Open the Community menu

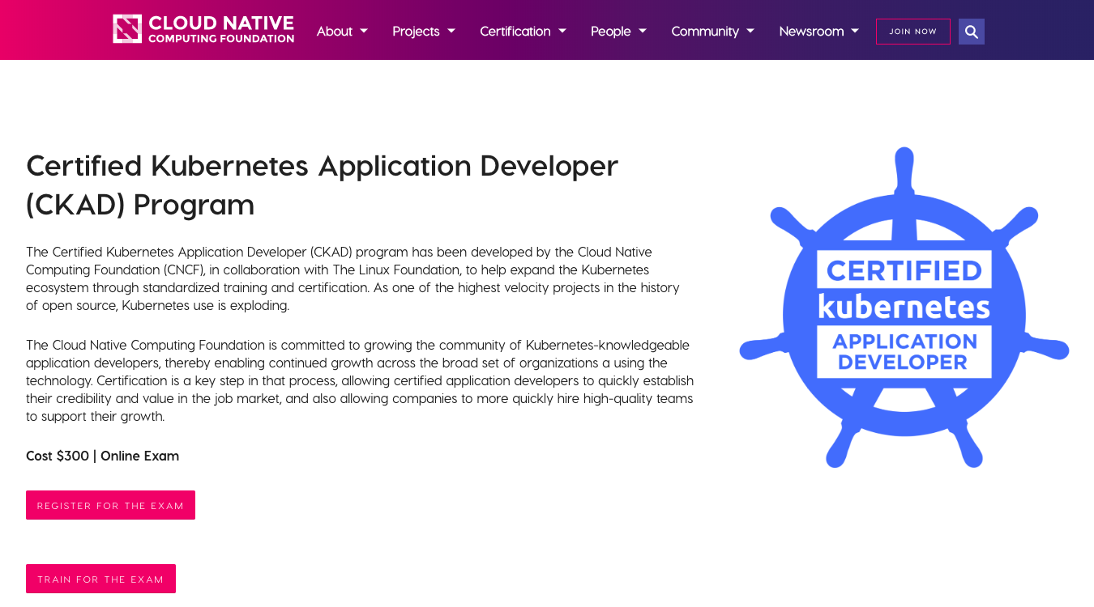[705, 31]
